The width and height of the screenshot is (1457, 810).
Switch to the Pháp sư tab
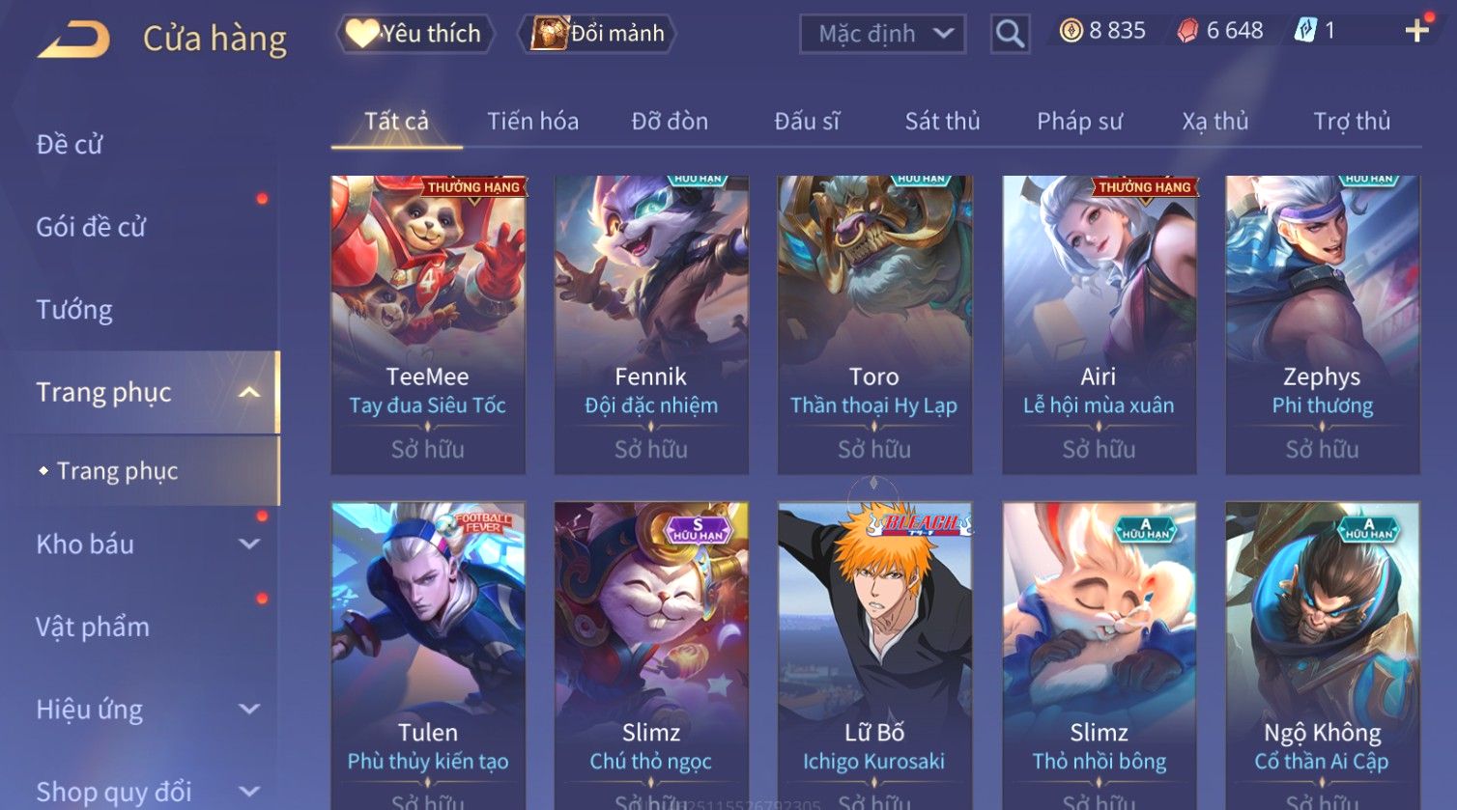pos(1079,122)
